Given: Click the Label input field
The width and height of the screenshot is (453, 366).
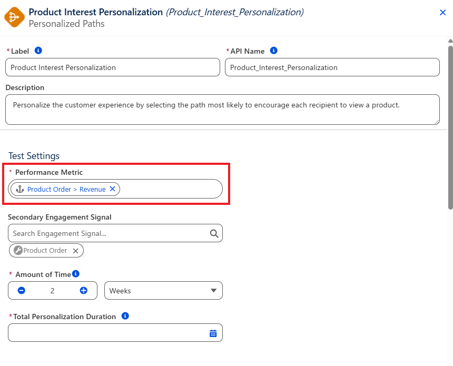Looking at the screenshot, I should (x=113, y=67).
